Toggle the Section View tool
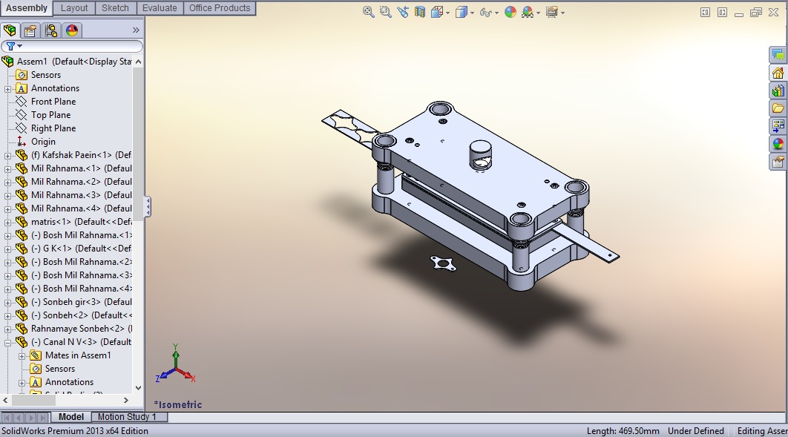788x437 pixels. [420, 12]
